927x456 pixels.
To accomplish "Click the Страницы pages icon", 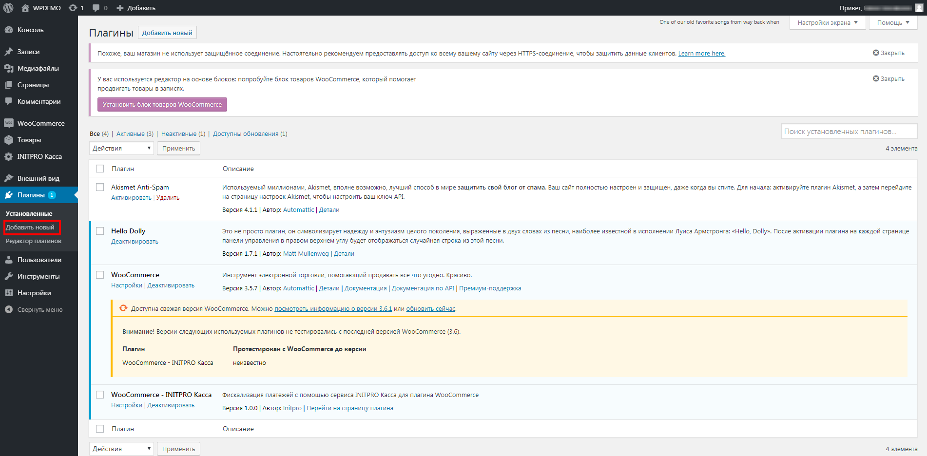I will 9,85.
